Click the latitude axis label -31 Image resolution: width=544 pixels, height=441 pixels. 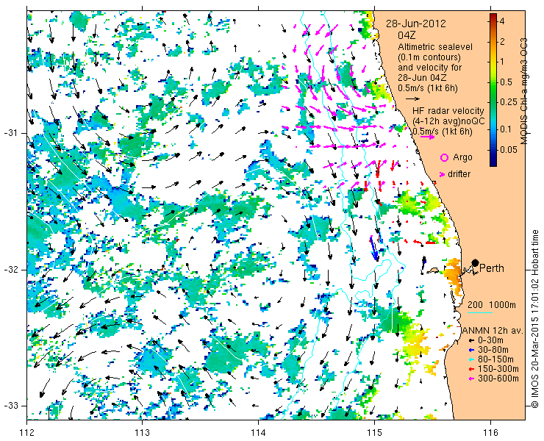(11, 133)
